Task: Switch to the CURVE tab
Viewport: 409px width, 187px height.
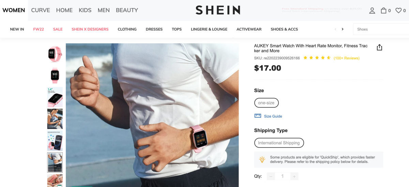Action: pos(41,10)
